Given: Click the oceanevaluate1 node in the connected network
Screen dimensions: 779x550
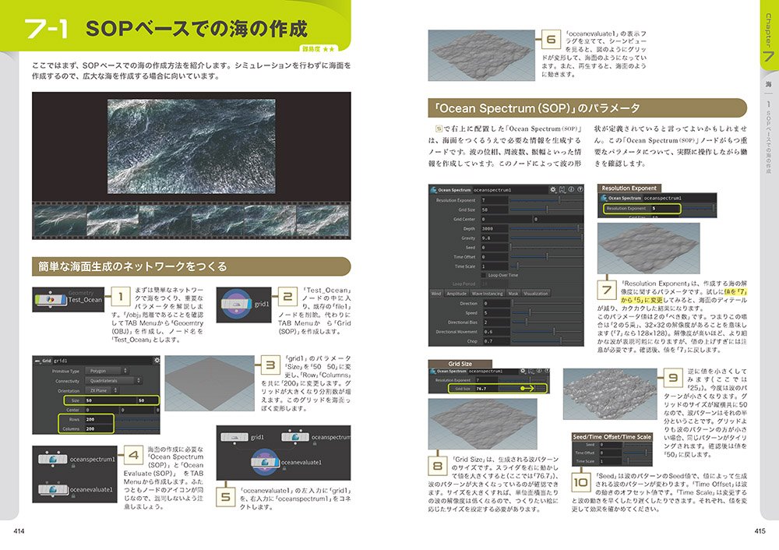Looking at the screenshot, I should tap(266, 462).
